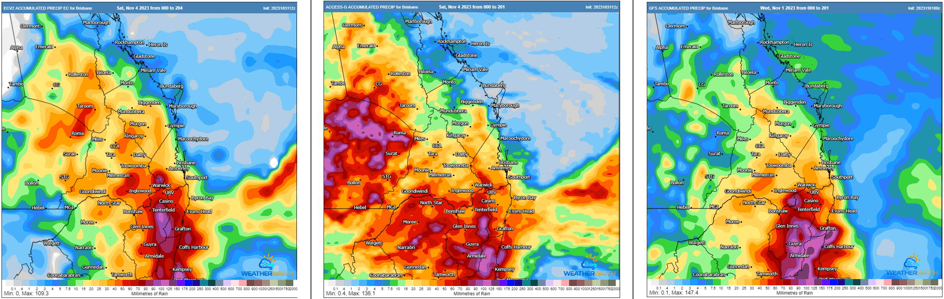Click 'Init: 2023110100z' on the GFS map

924,8
